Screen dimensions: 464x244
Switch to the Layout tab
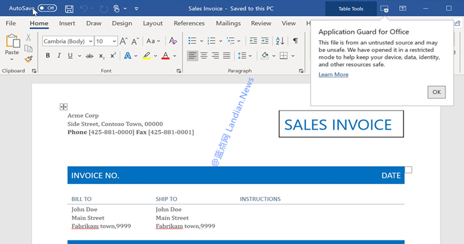[153, 23]
